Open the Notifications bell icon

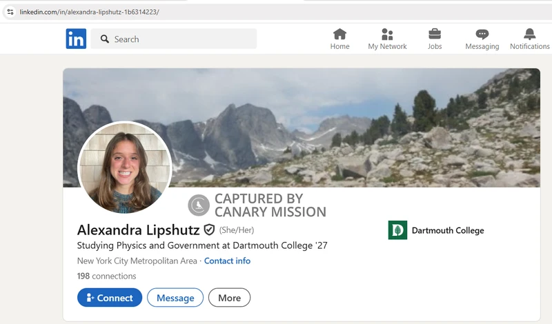pyautogui.click(x=529, y=34)
